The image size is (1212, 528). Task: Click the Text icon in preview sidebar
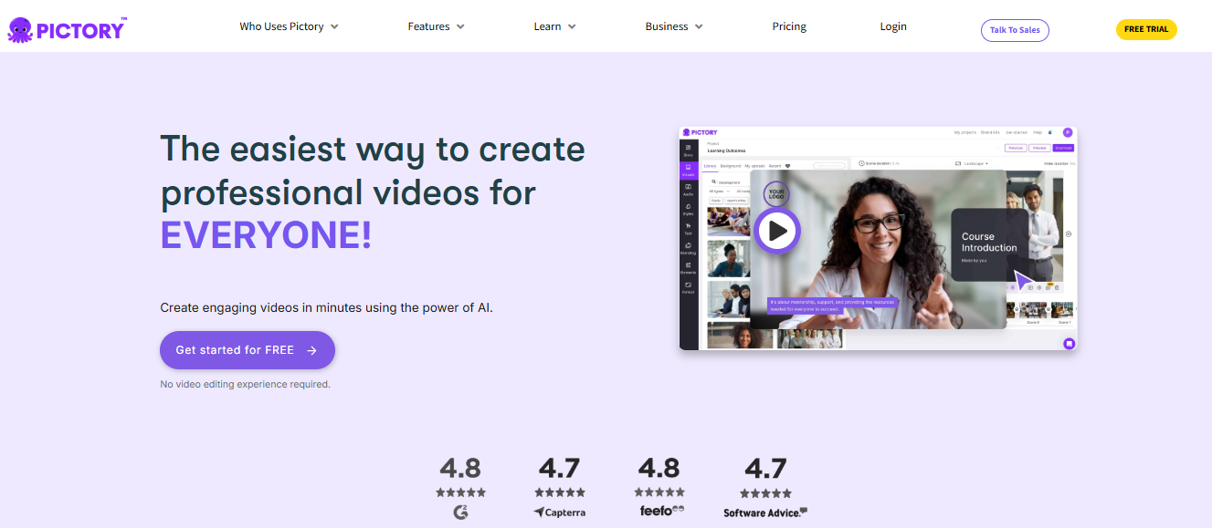point(688,229)
